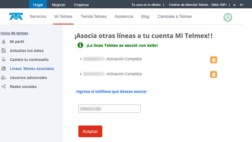Image resolution: width=252 pixels, height=142 pixels.
Task: Click the green info icon beside success message
Action: tap(80, 45)
